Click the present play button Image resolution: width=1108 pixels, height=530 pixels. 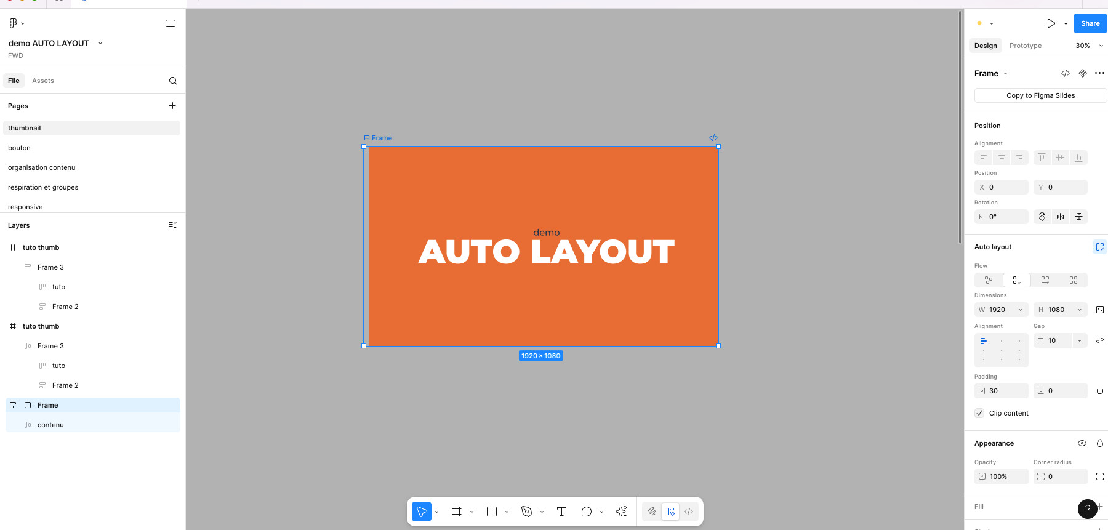pos(1051,23)
